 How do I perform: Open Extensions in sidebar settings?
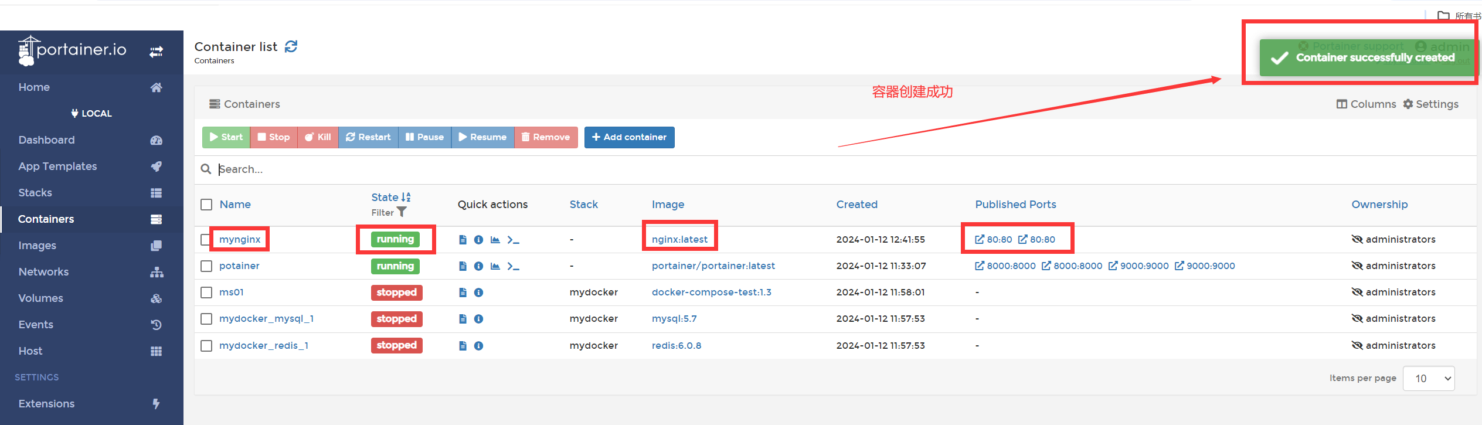pos(91,404)
